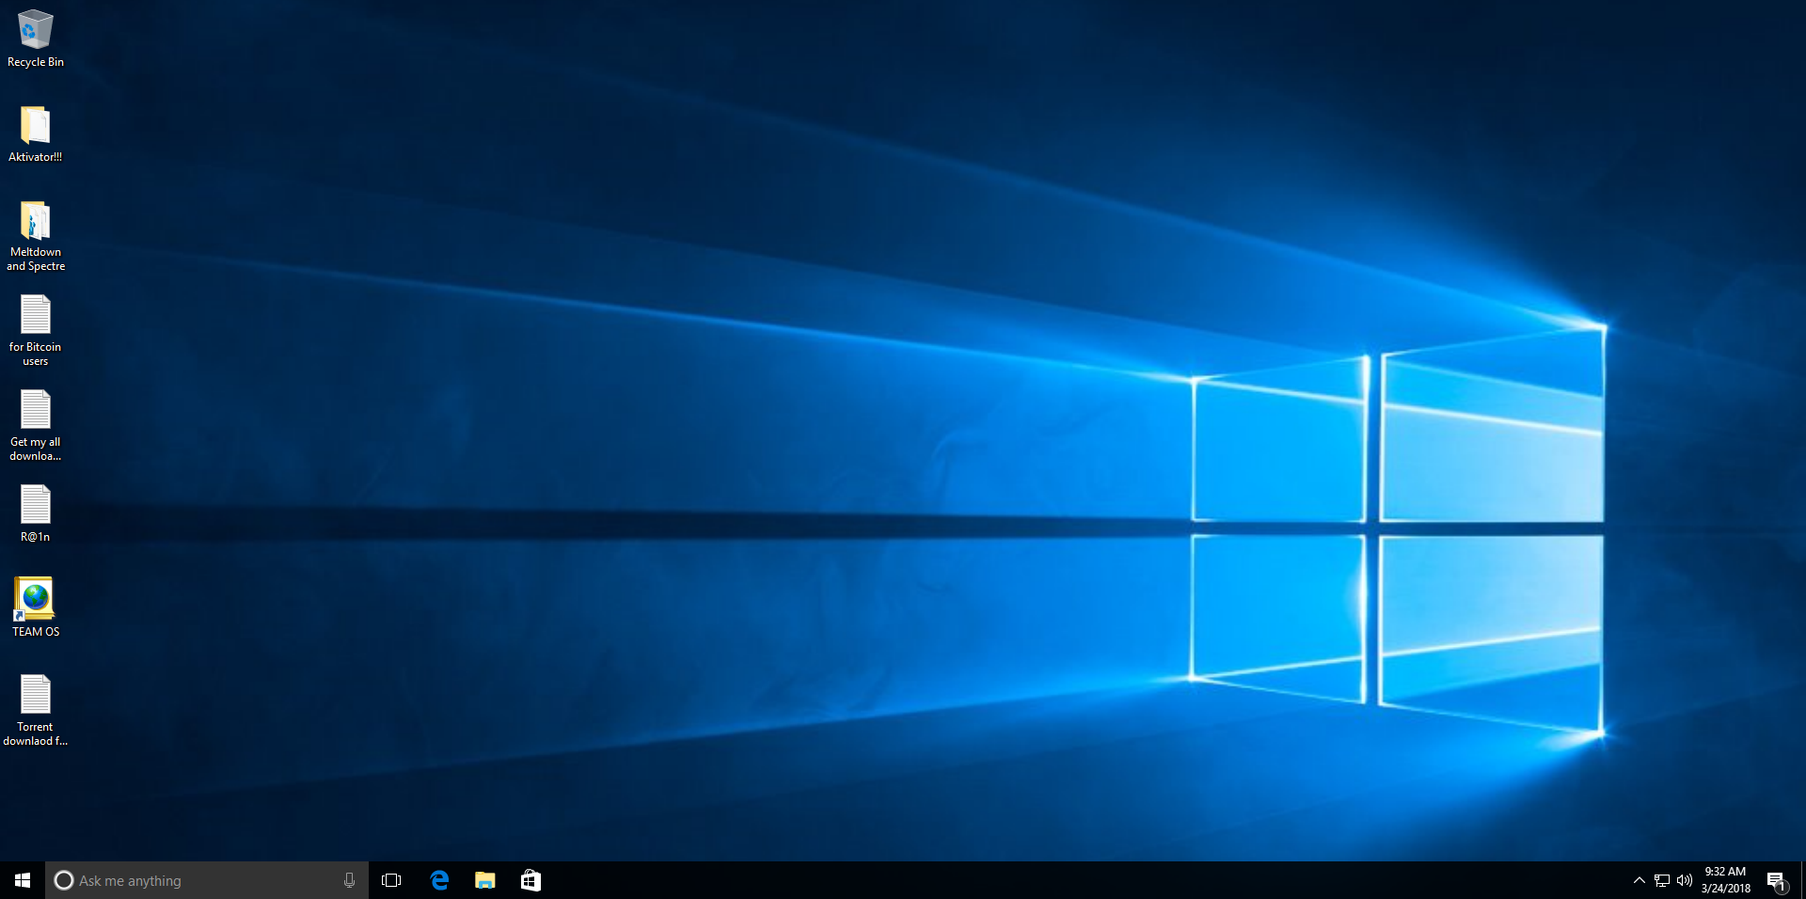Open the volume control tray icon
Image resolution: width=1806 pixels, height=899 pixels.
coord(1684,880)
